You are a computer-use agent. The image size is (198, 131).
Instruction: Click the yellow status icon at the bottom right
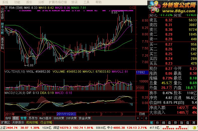(194, 128)
